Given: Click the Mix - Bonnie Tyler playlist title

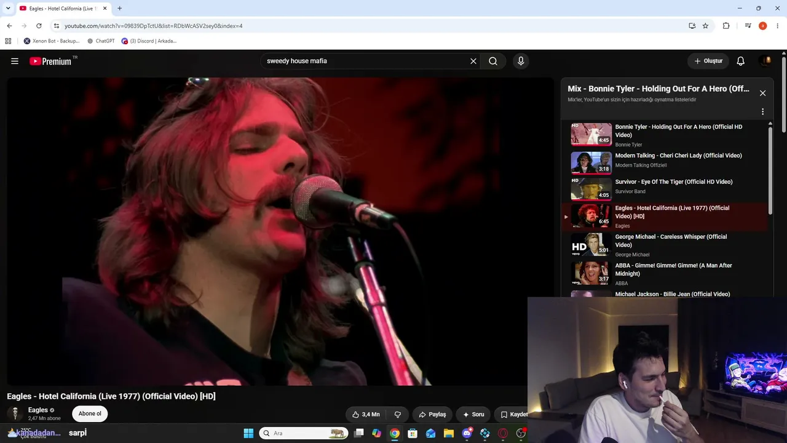Looking at the screenshot, I should 658,89.
